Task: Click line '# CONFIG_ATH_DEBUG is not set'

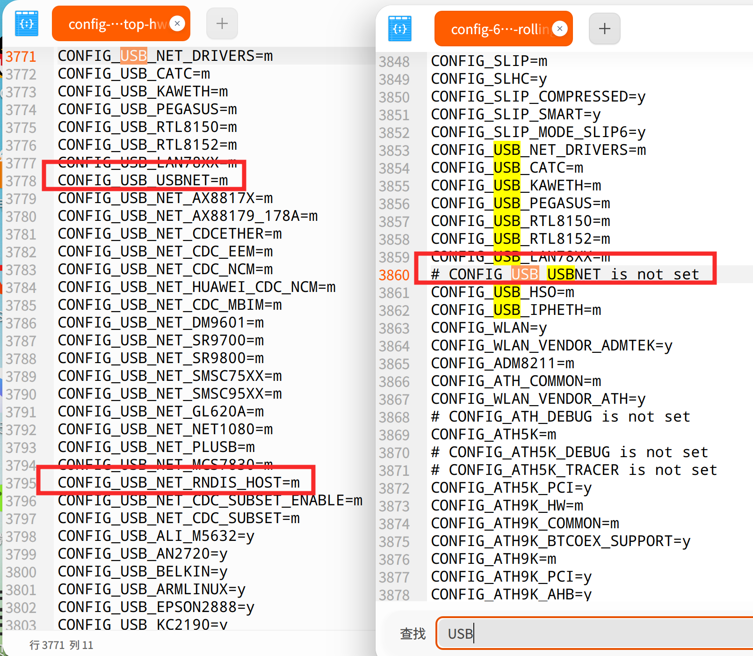Action: (x=560, y=416)
